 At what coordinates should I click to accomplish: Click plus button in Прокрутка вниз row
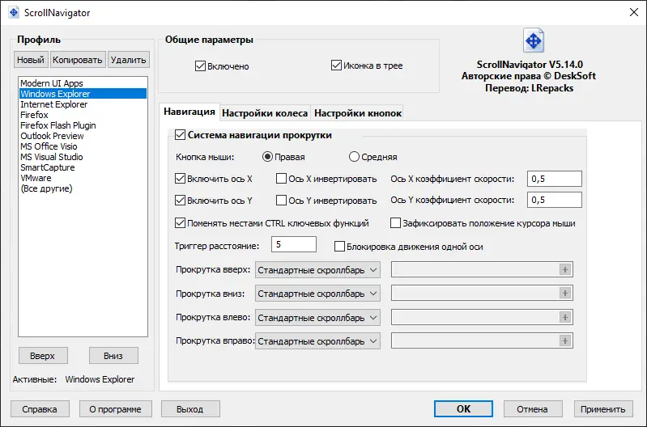565,293
